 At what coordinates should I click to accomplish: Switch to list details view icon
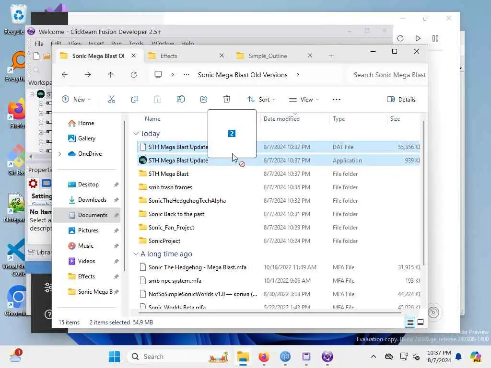410,322
